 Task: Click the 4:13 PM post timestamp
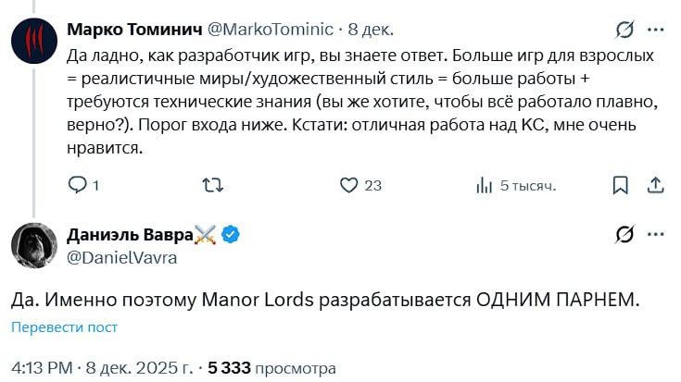pyautogui.click(x=41, y=367)
